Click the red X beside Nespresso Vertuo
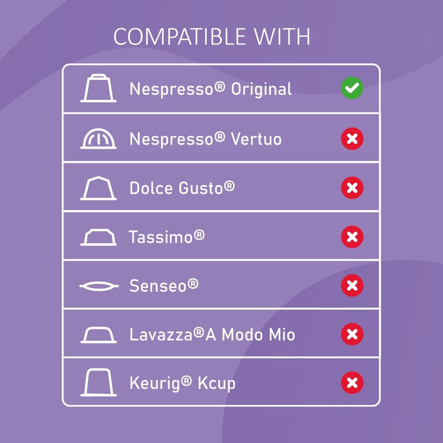 (352, 138)
